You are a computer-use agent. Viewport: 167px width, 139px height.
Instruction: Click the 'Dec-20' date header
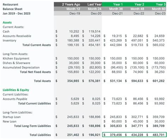tap(96, 13)
